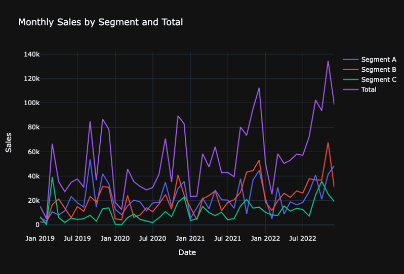Click the green Segment C legend line
Image resolution: width=404 pixels, height=274 pixels.
[x=351, y=79]
